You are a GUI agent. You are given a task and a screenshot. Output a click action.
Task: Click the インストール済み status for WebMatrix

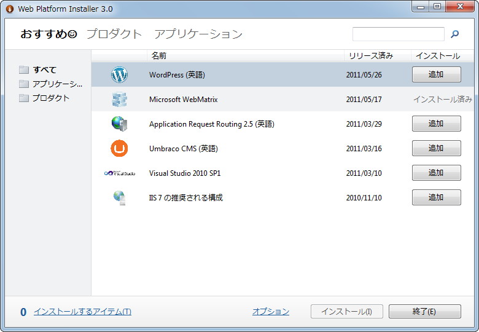point(443,100)
